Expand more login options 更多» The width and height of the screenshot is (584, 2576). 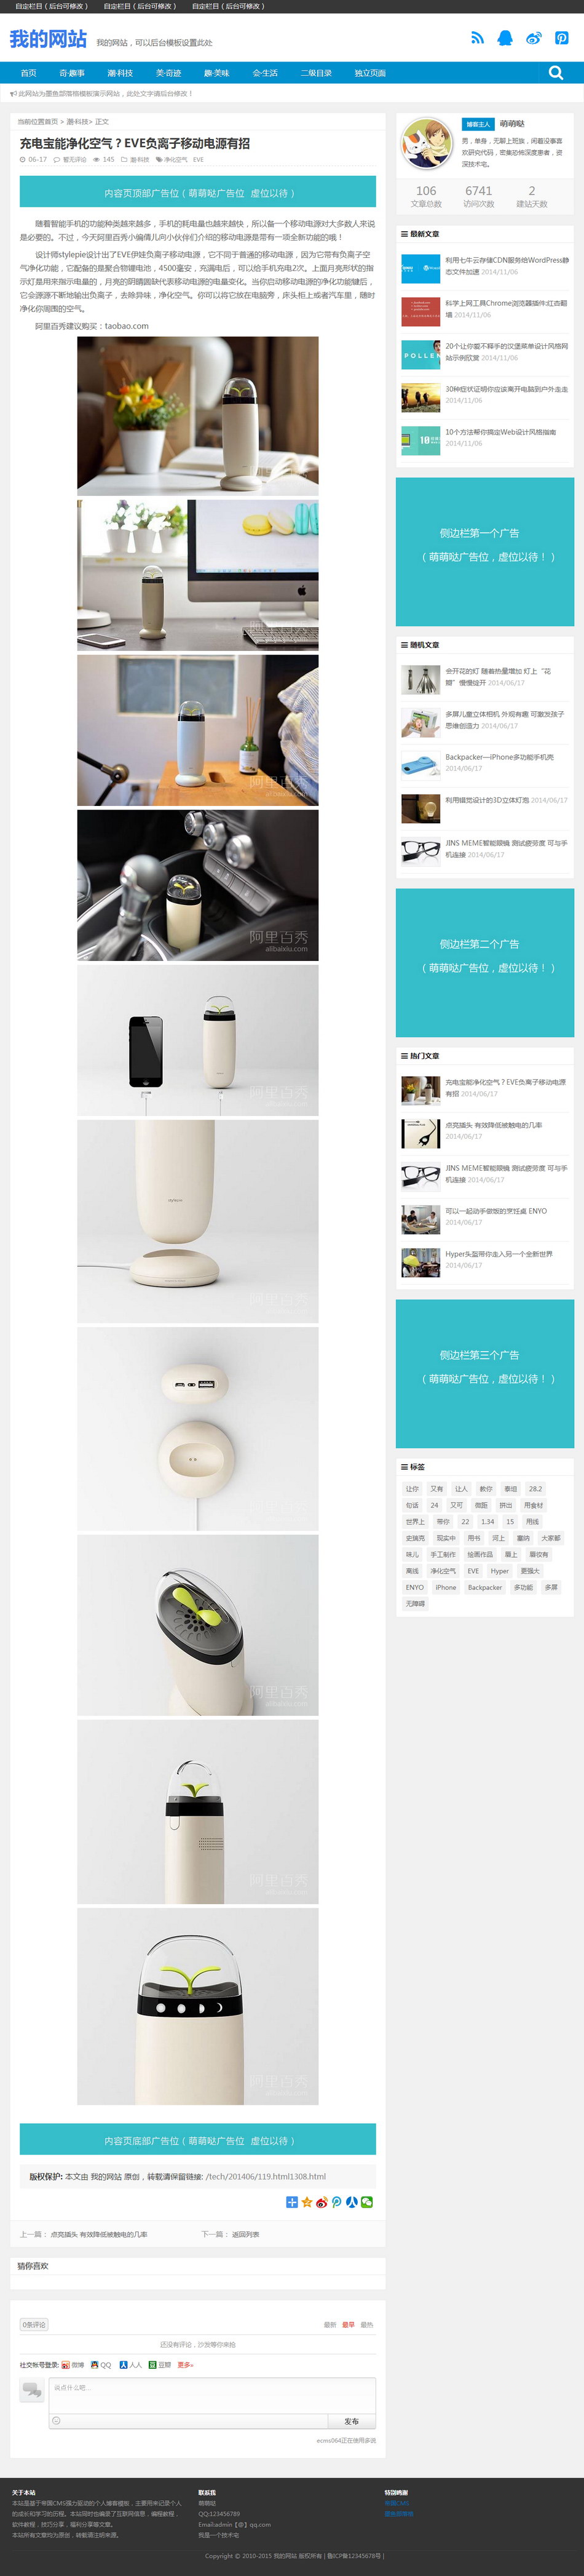pyautogui.click(x=185, y=2365)
